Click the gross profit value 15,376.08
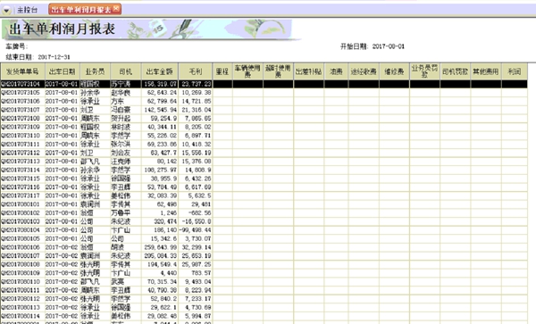Viewport: 536px width, 324px height. [197, 162]
